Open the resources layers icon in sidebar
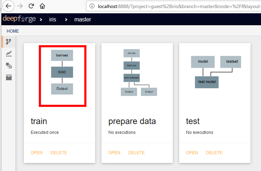 pos(9,66)
